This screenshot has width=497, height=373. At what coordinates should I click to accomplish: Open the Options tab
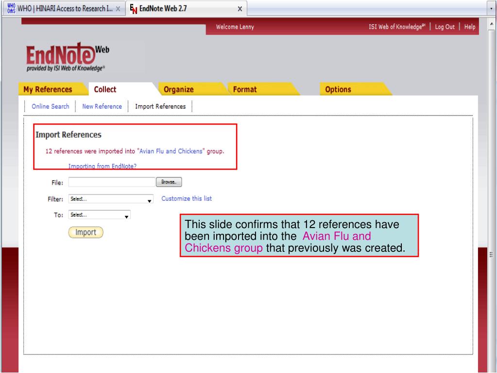click(338, 89)
